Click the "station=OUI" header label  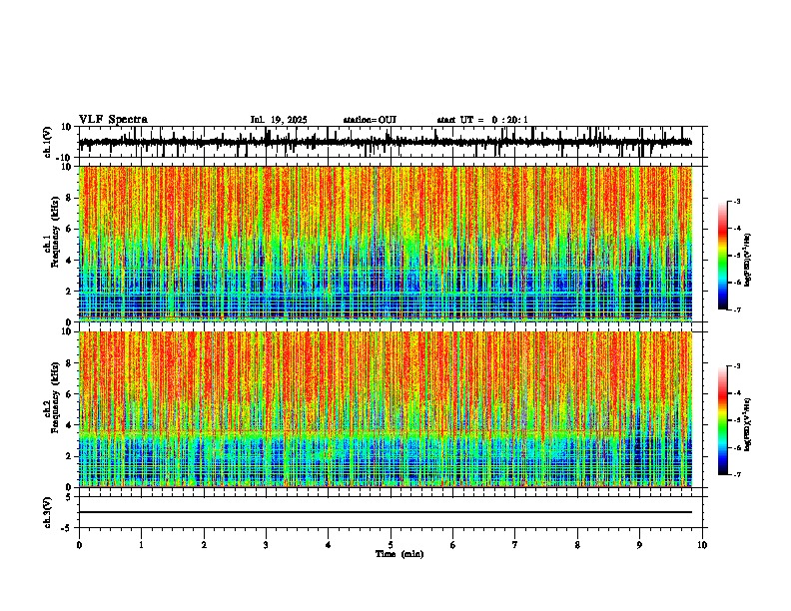click(x=370, y=120)
